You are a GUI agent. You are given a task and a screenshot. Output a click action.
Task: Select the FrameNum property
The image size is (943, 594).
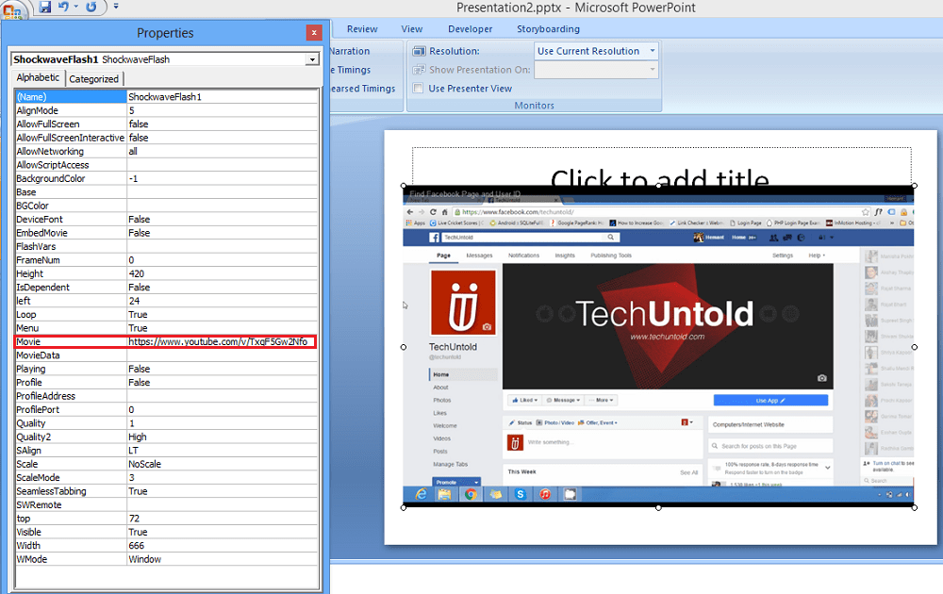[71, 260]
